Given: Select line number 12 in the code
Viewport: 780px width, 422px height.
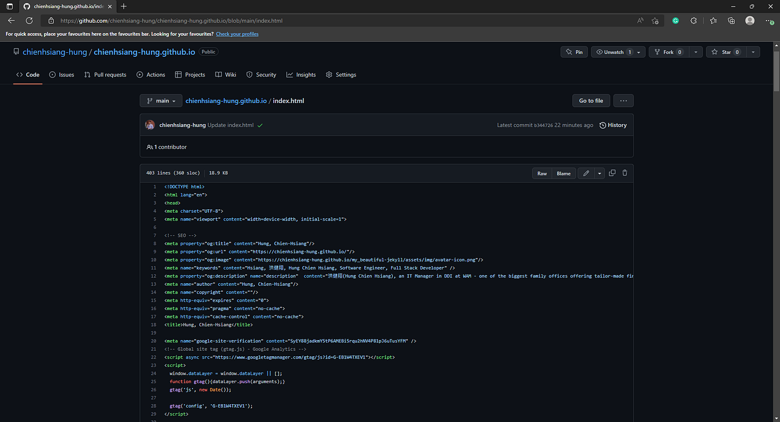Looking at the screenshot, I should [154, 276].
